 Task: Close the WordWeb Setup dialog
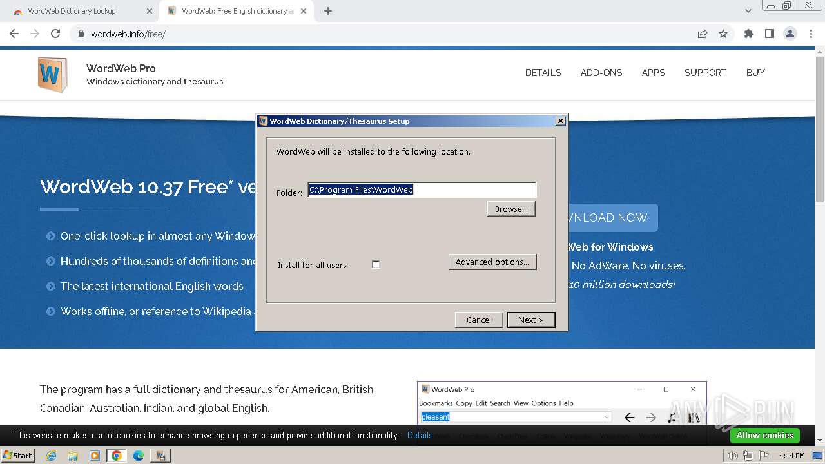pos(560,121)
